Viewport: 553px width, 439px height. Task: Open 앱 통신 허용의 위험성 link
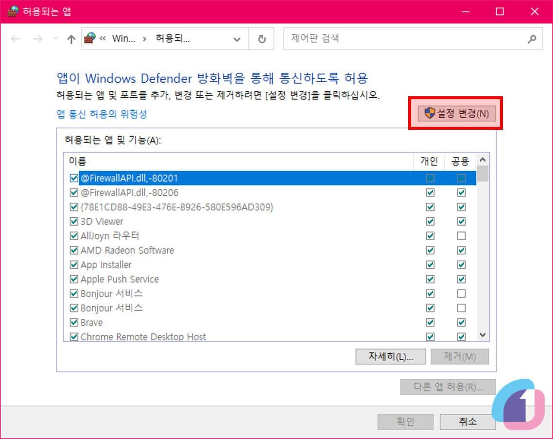(102, 114)
